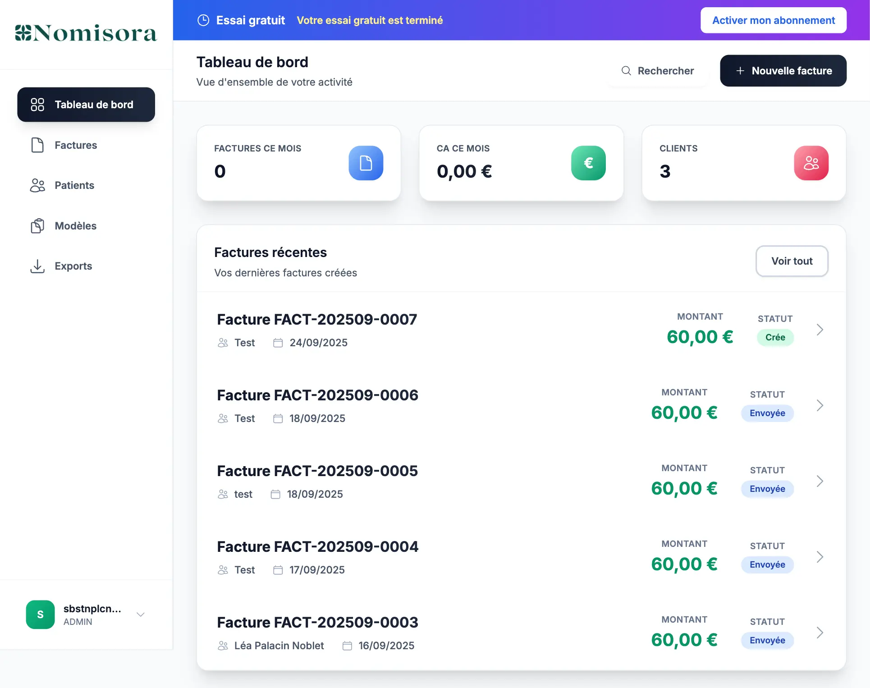The width and height of the screenshot is (870, 688).
Task: Click the Envoyée status badge of FACT-202509-0006
Action: (767, 413)
